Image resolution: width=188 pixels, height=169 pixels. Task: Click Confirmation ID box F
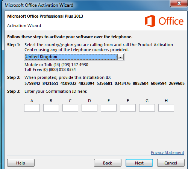pos(128,108)
